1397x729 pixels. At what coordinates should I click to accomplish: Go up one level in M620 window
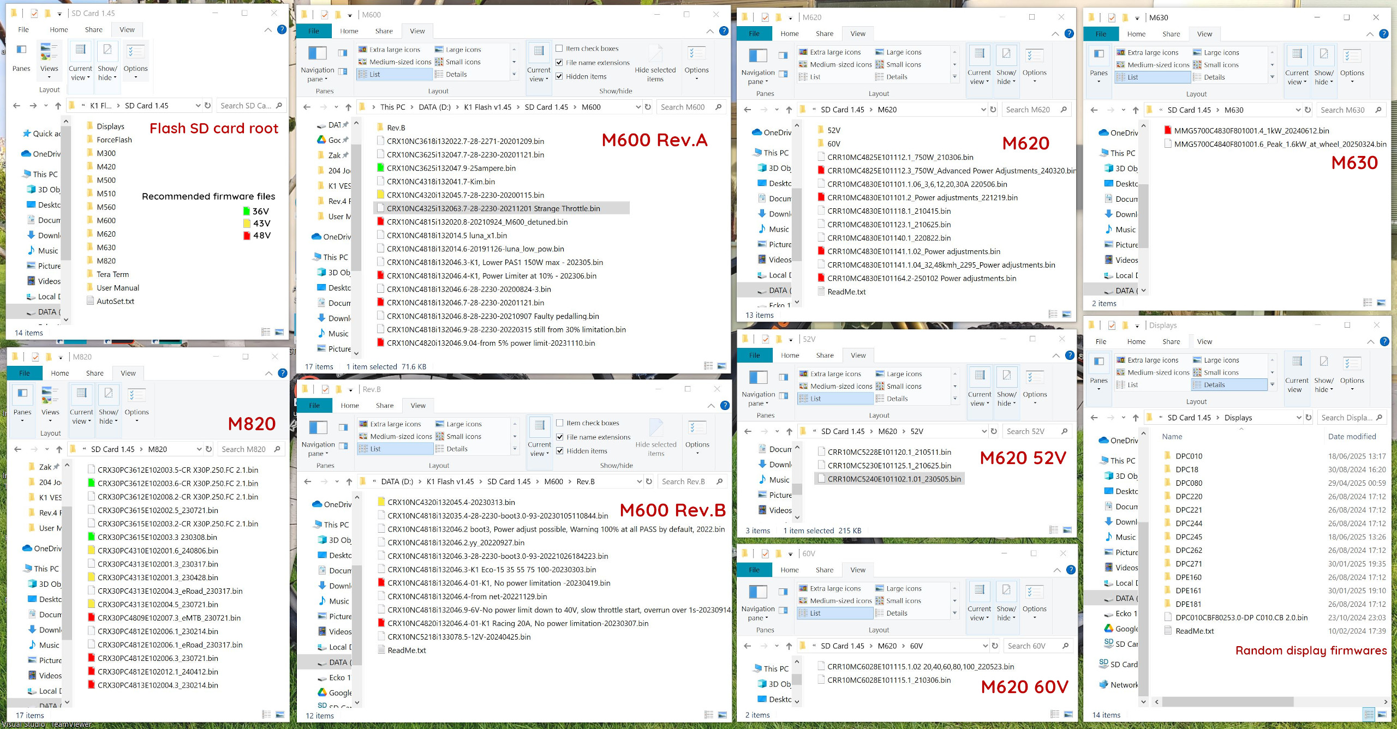[x=789, y=110]
